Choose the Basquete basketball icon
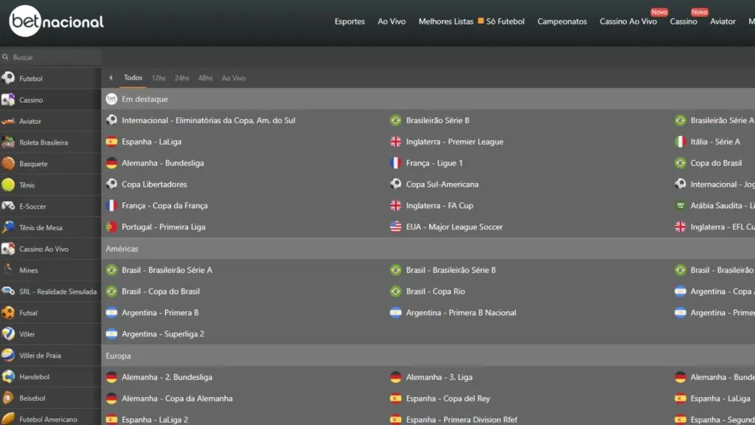 point(8,163)
